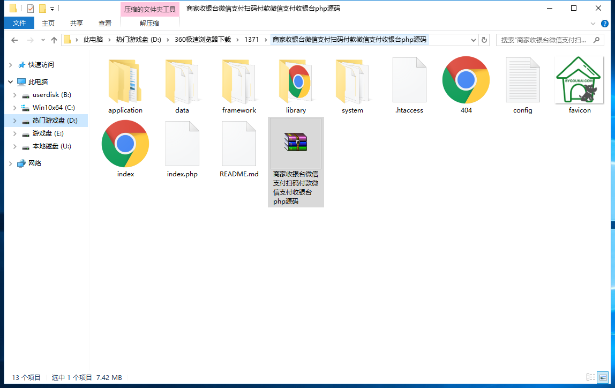Open the 文件 menu tab
This screenshot has width=615, height=388.
point(19,23)
